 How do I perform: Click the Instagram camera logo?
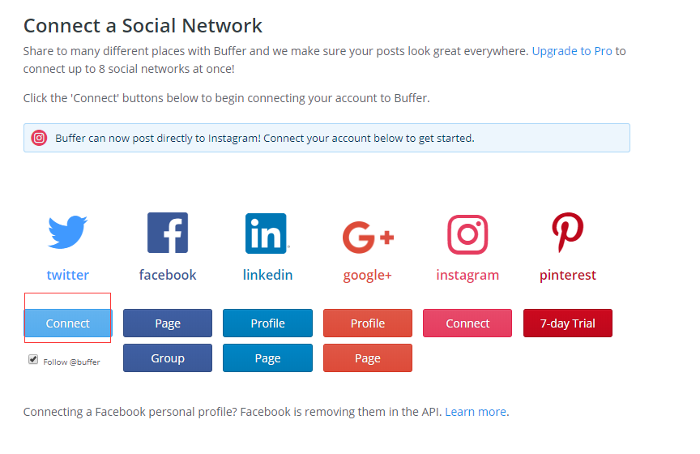[x=467, y=234]
